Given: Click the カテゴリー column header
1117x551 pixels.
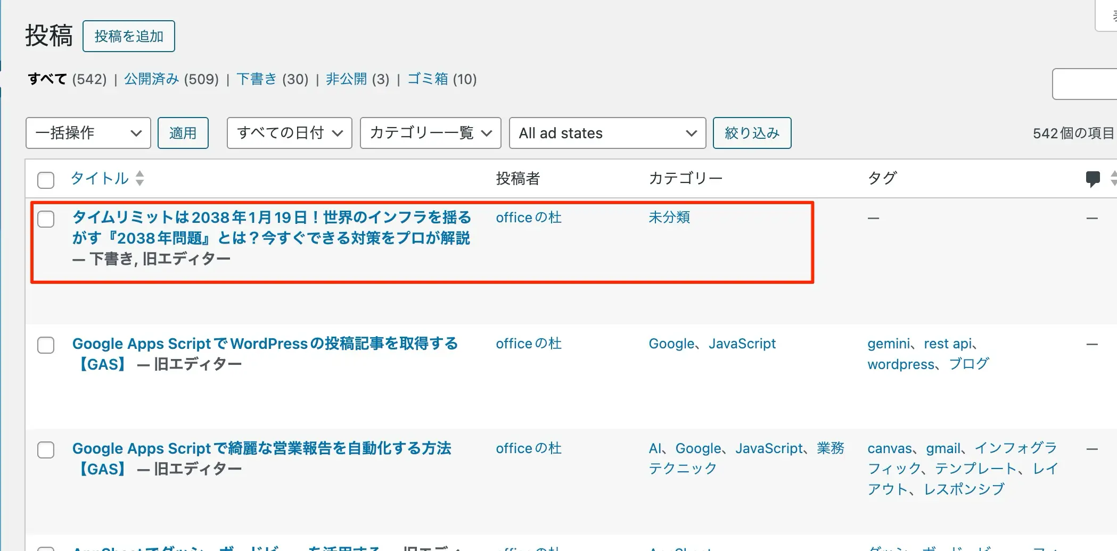Looking at the screenshot, I should (x=686, y=178).
